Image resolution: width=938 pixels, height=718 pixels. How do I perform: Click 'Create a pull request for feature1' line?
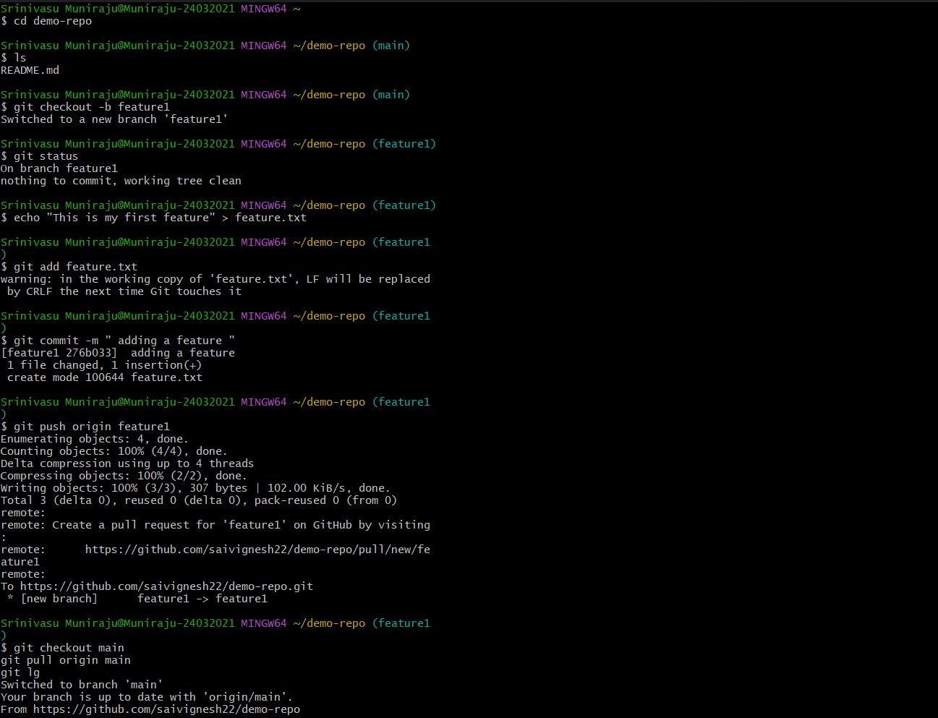(x=216, y=525)
